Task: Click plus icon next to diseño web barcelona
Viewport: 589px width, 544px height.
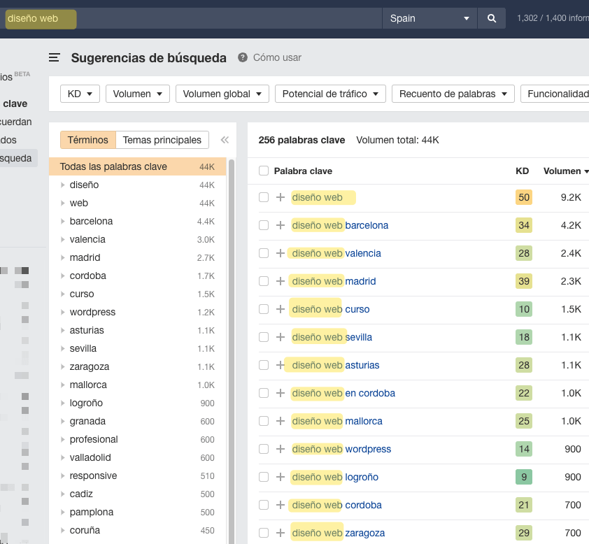Action: [281, 225]
